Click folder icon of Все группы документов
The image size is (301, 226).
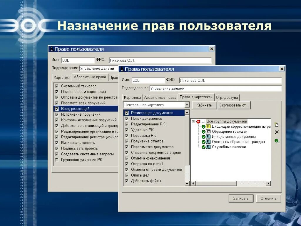pos(203,122)
